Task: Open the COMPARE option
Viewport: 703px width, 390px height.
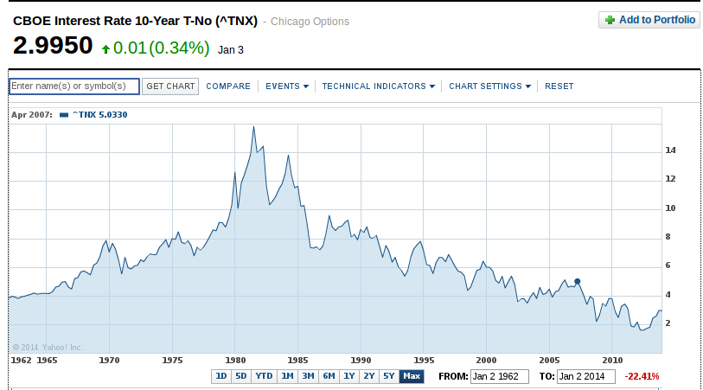Action: 228,86
